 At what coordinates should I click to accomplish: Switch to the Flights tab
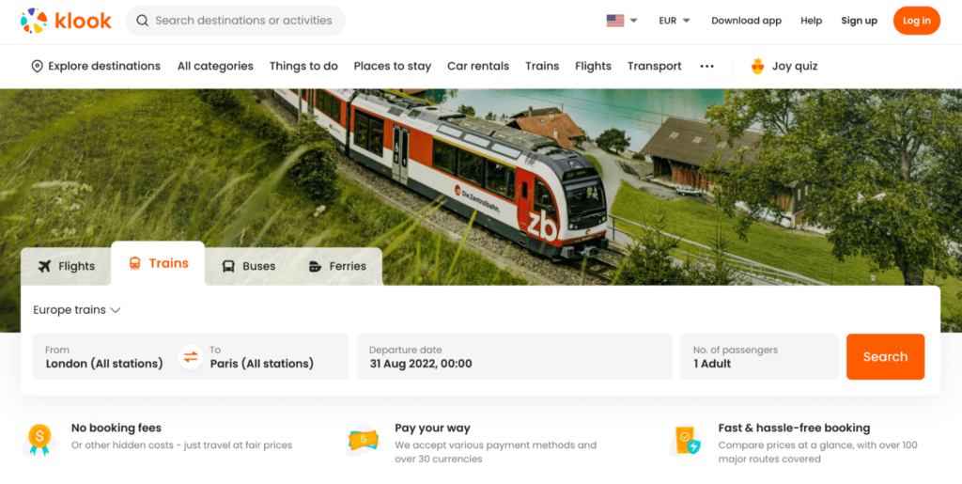tap(66, 266)
